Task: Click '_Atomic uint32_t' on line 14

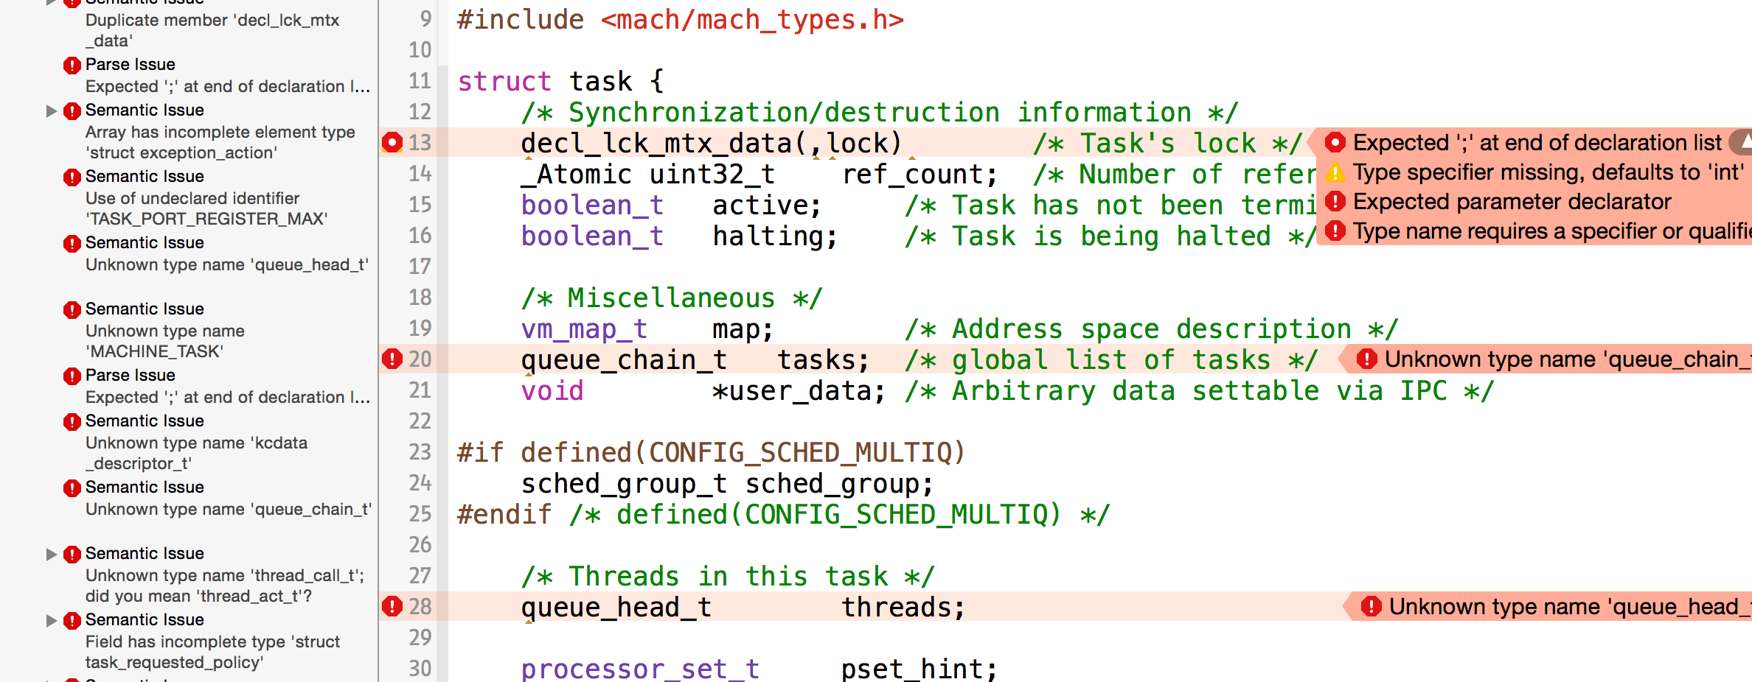Action: coord(648,174)
